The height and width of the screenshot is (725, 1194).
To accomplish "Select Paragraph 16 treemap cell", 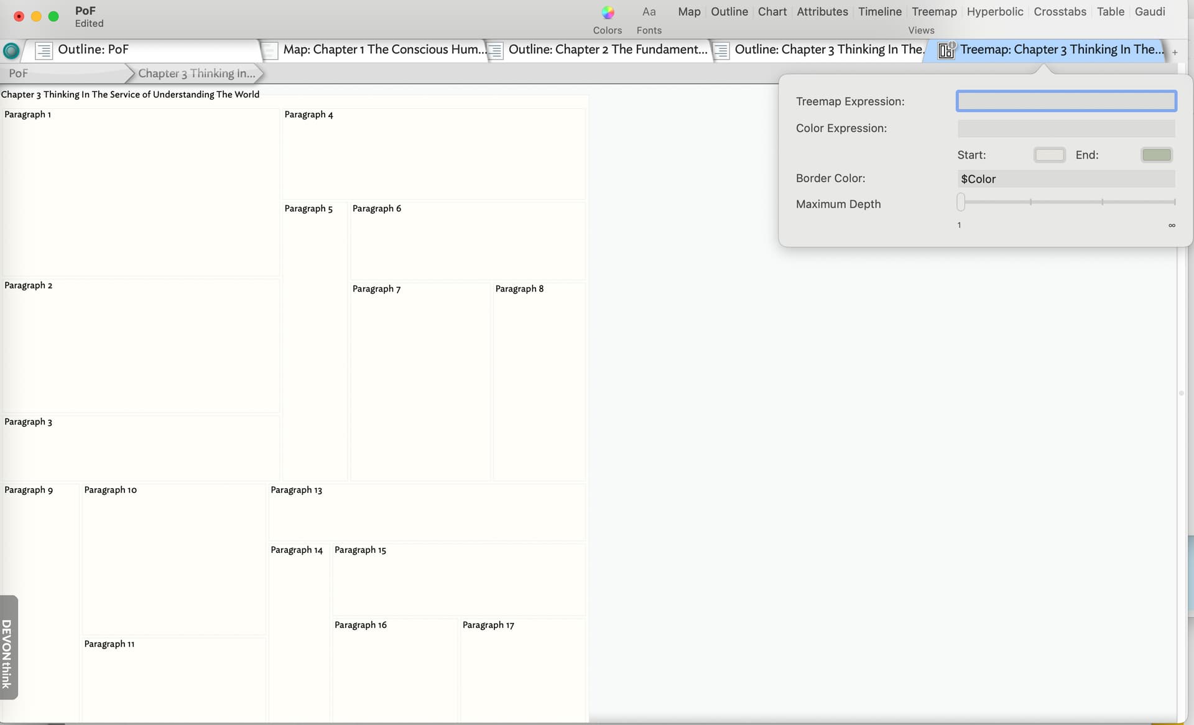I will (x=395, y=671).
